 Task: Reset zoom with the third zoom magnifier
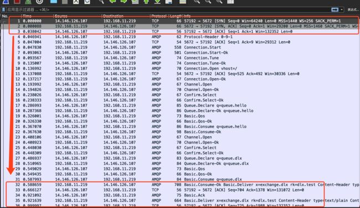click(x=219, y=2)
